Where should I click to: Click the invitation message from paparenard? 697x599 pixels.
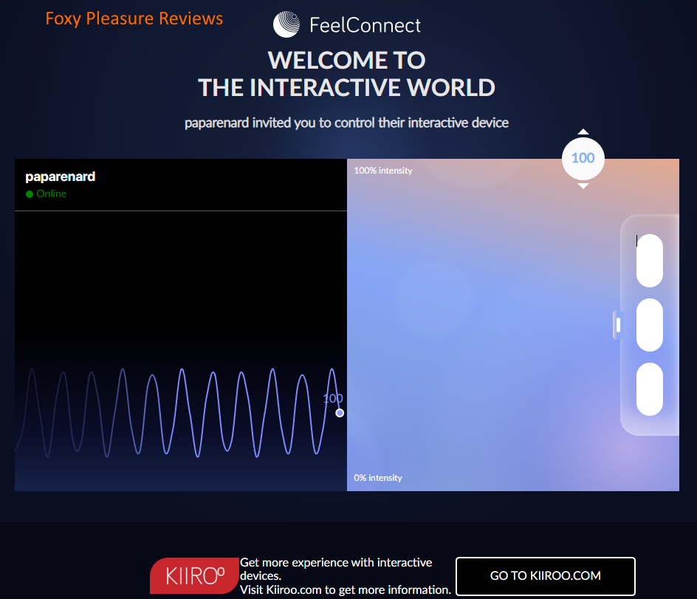tap(347, 123)
